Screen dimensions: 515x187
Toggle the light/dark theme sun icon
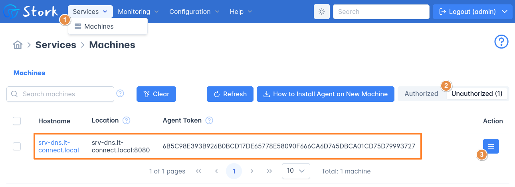tap(321, 12)
